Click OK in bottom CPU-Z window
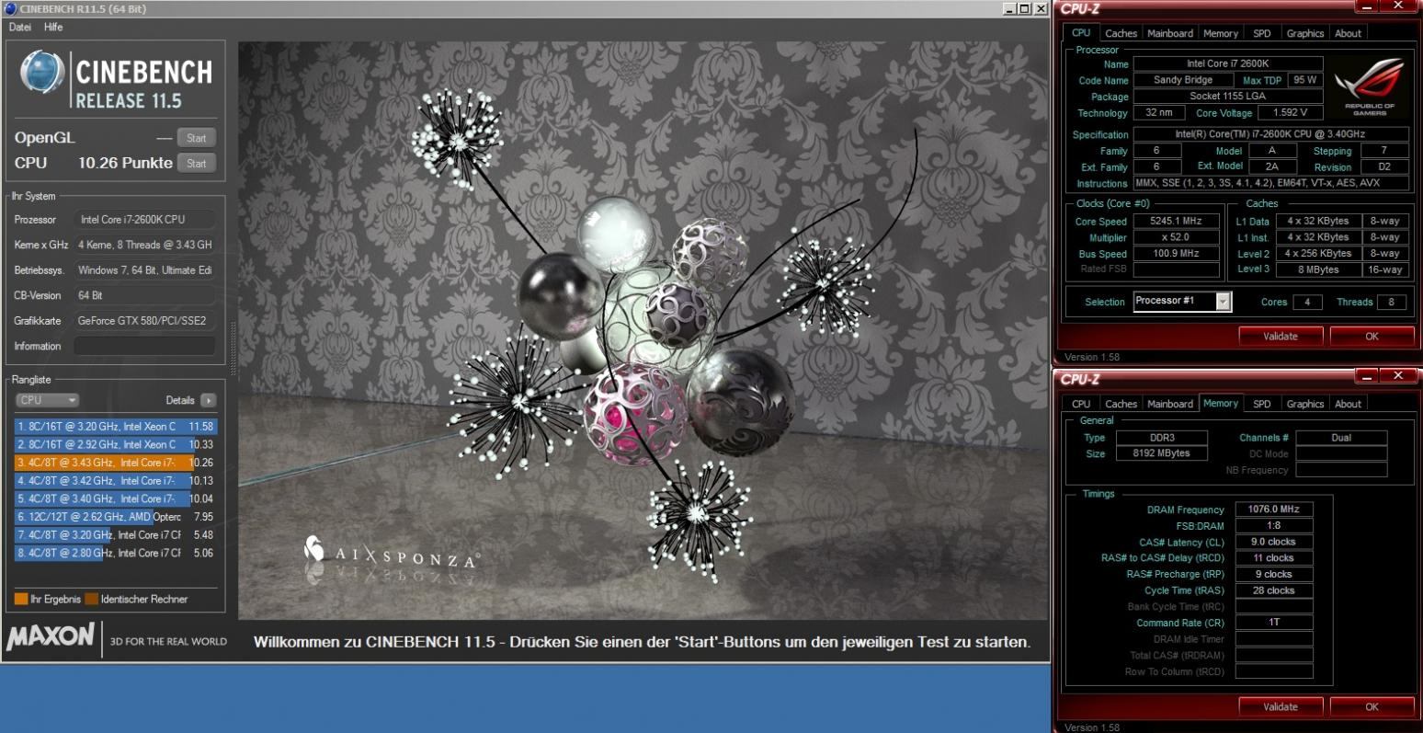This screenshot has height=733, width=1423. (1372, 707)
